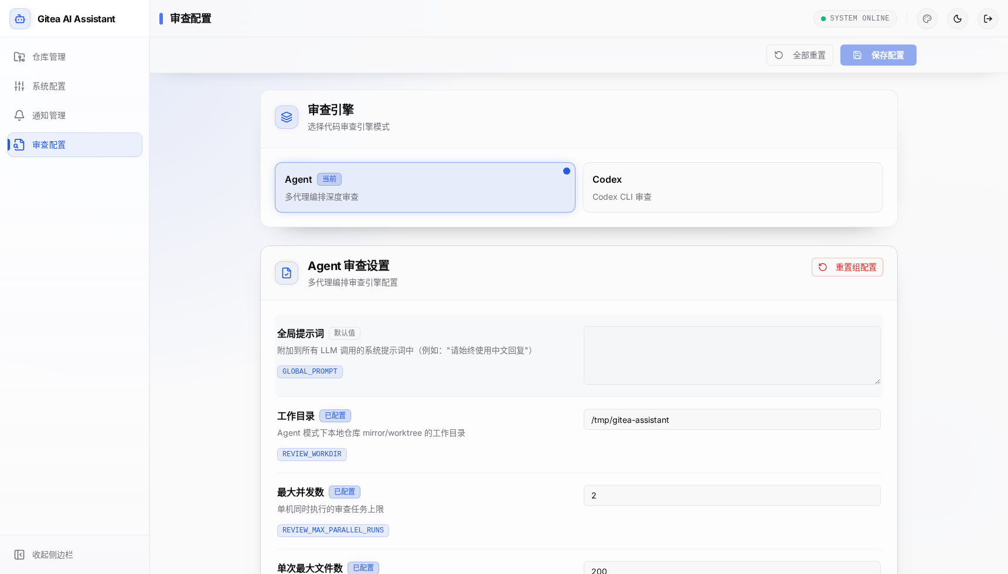Open 仓库管理 in the sidebar

[74, 57]
